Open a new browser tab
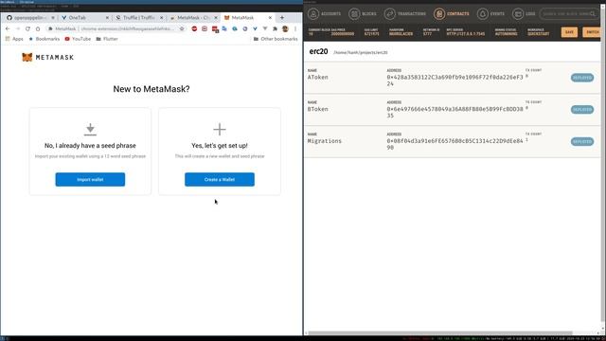 click(282, 18)
